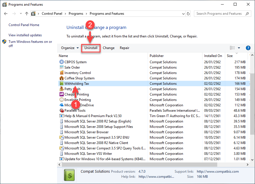
Task: Click the Withholding Tax green icon
Action: [x=61, y=83]
